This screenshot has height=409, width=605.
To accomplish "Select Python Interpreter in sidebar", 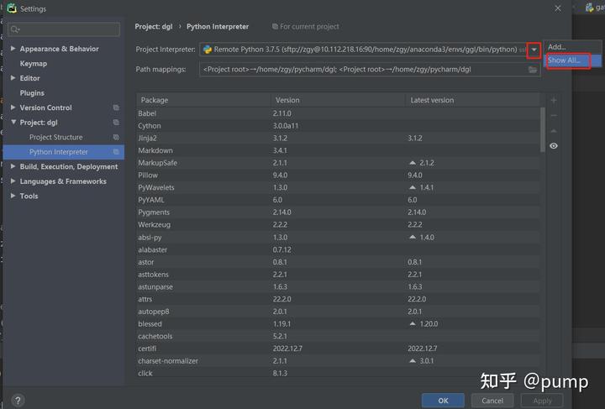I will pos(64,152).
